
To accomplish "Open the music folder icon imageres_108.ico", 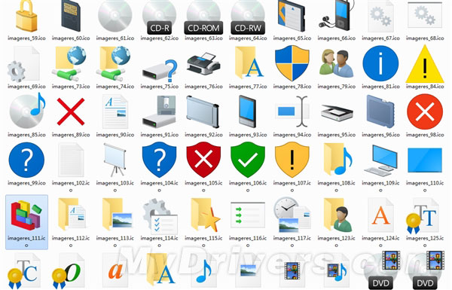I will pos(337,159).
